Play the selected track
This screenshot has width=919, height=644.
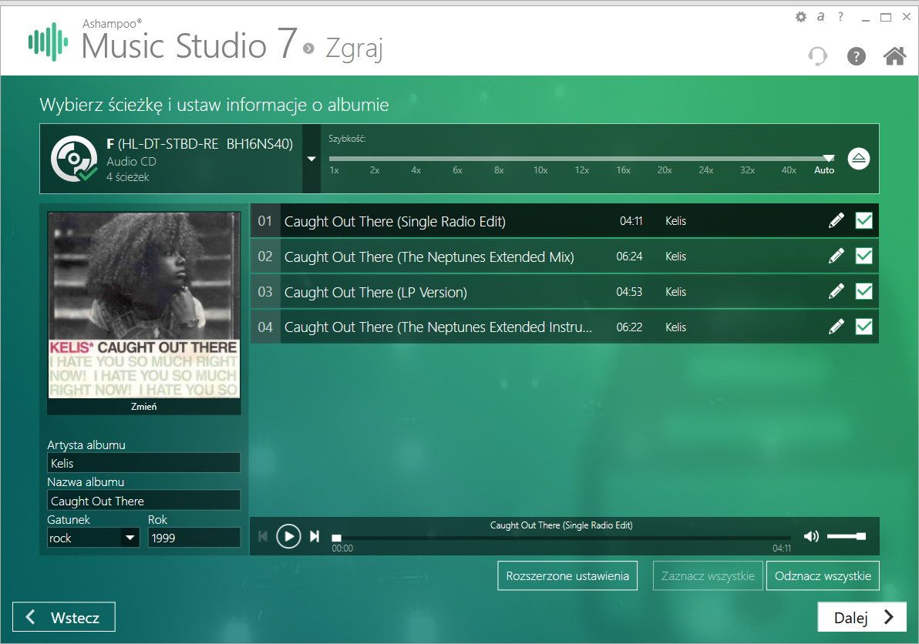click(288, 536)
